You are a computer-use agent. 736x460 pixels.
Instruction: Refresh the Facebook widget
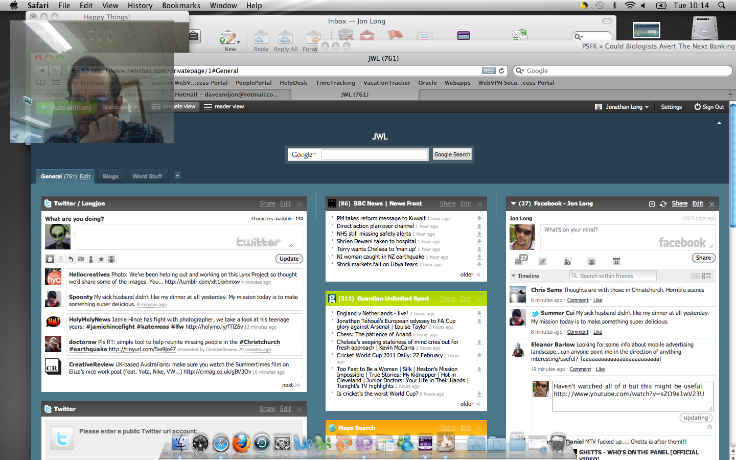tap(663, 204)
